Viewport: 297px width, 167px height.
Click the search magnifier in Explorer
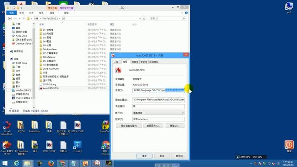pos(183,19)
